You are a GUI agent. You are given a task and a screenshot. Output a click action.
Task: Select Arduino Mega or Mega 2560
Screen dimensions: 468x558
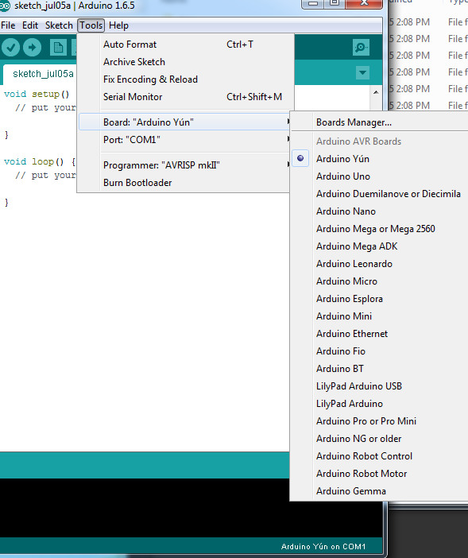pos(381,228)
